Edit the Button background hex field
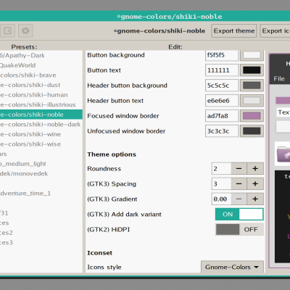Viewport: 290px width, 290px height. click(222, 55)
